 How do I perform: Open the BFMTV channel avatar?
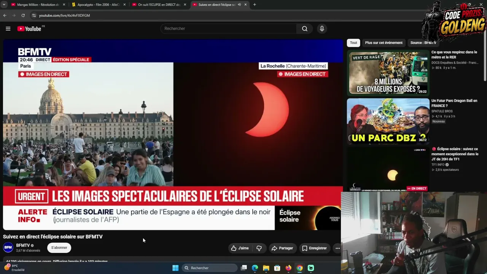pos(8,248)
